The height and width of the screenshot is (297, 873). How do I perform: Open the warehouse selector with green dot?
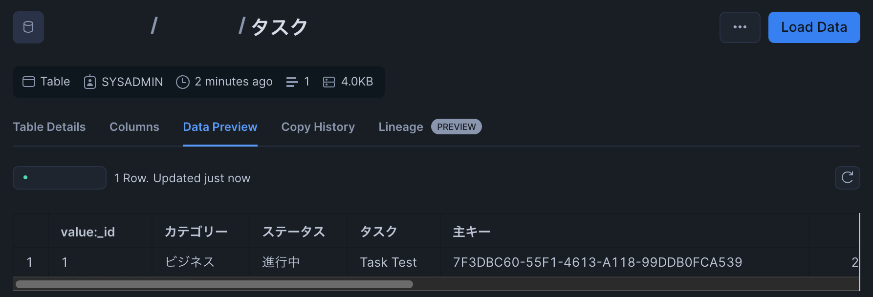60,178
